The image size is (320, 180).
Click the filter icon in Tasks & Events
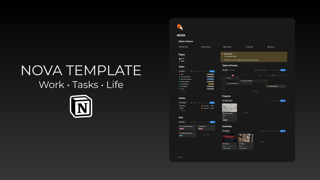pos(268,70)
